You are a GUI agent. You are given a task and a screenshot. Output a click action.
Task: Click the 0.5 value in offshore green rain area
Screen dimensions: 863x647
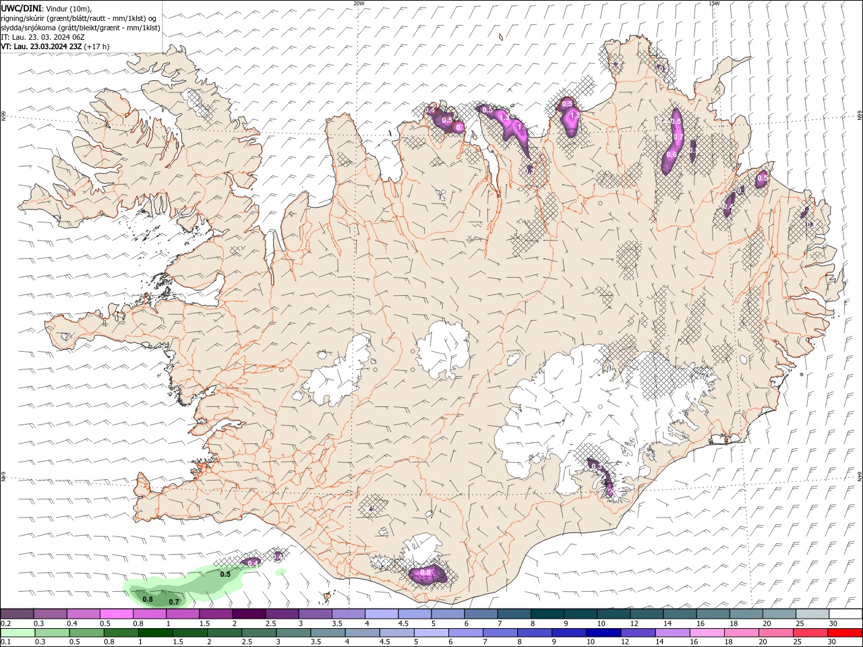225,574
